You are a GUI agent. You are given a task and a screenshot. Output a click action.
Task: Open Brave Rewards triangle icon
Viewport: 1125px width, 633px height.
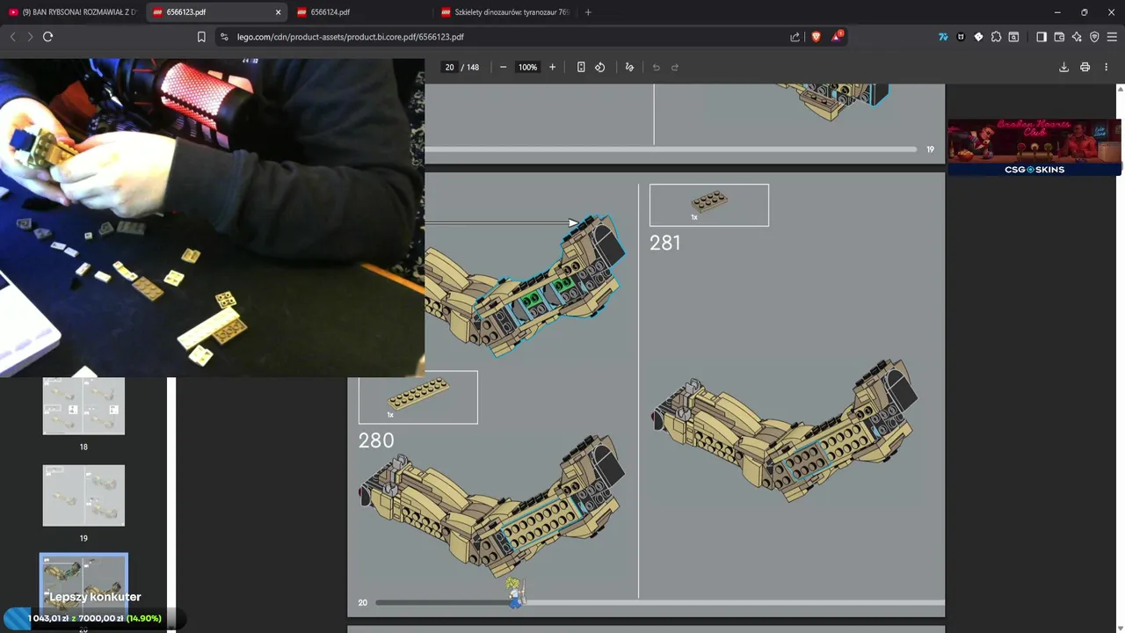click(x=838, y=37)
